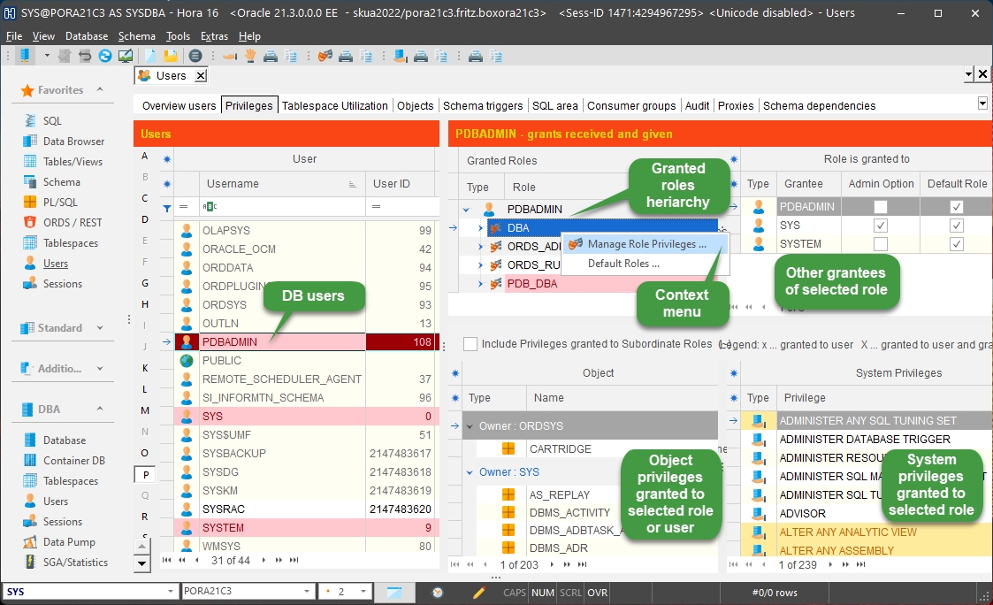
Task: Click the connect to database toolbar icon
Action: (25, 56)
